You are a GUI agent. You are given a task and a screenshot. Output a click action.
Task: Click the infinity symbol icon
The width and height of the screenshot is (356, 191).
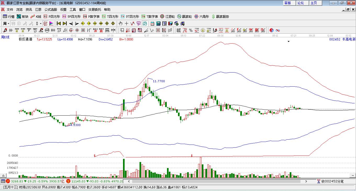(x=277, y=30)
